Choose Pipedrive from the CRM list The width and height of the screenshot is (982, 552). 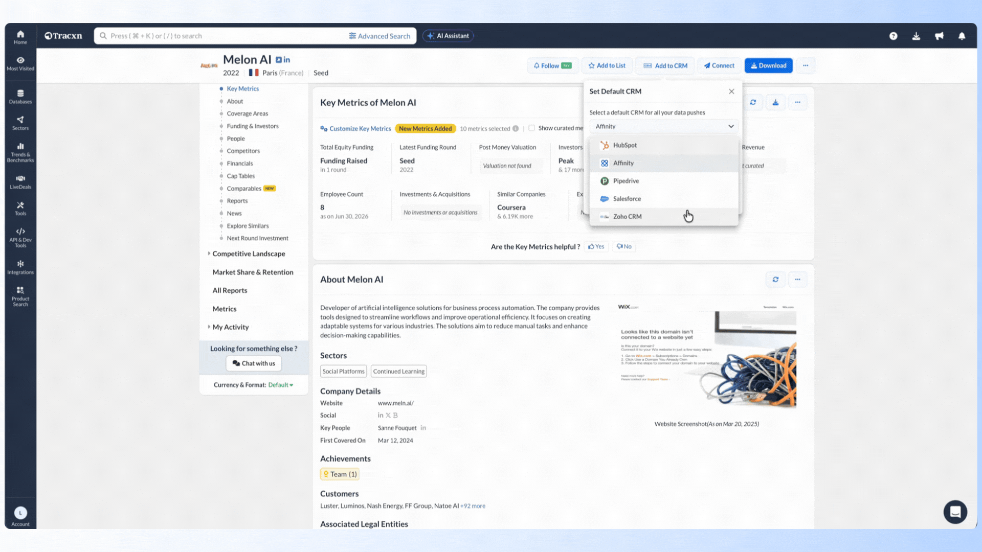664,181
